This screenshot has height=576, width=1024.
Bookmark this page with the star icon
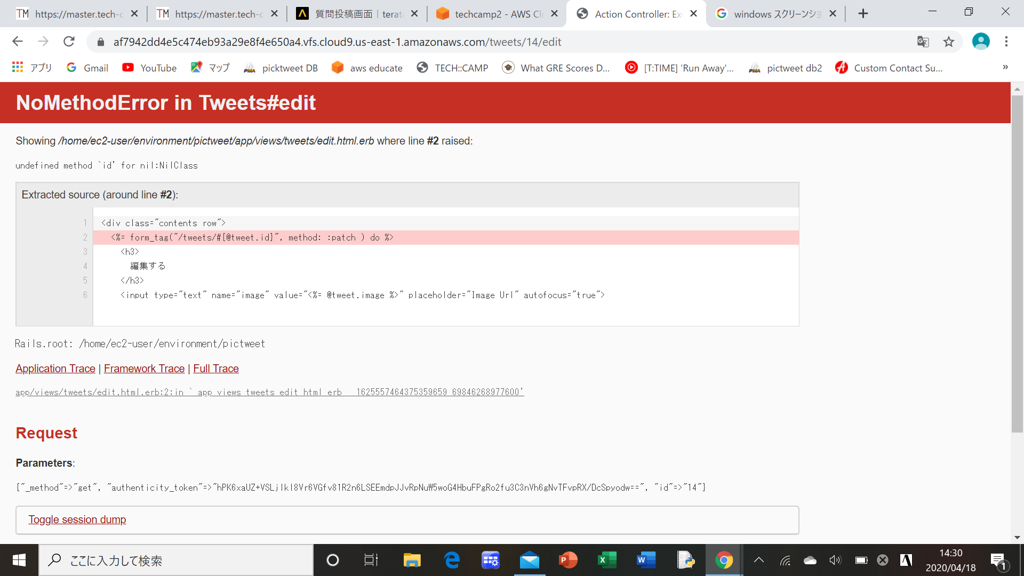tap(949, 42)
